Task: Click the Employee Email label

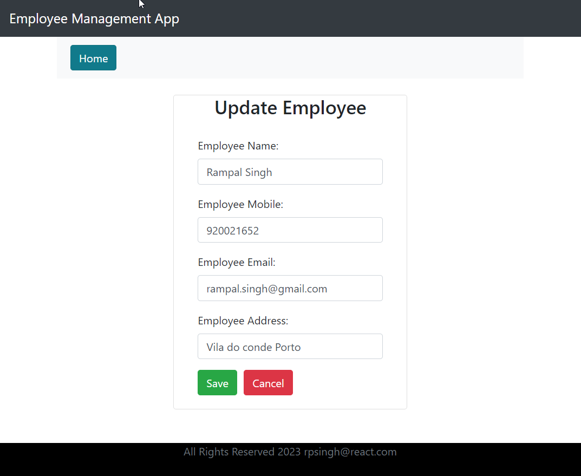Action: (237, 262)
